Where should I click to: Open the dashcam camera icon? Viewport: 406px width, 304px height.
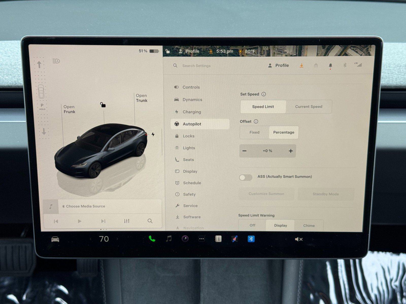(185, 239)
